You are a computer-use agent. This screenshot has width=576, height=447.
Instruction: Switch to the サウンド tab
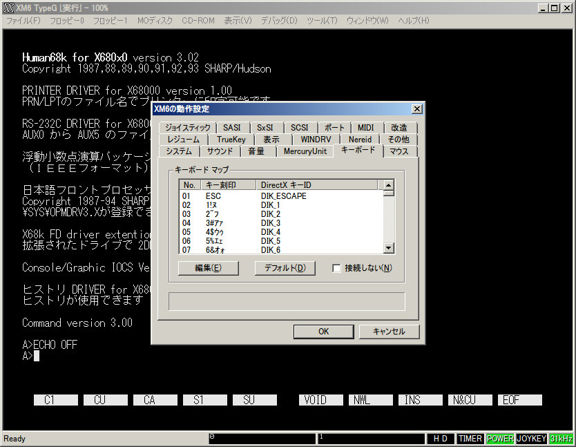coord(220,151)
